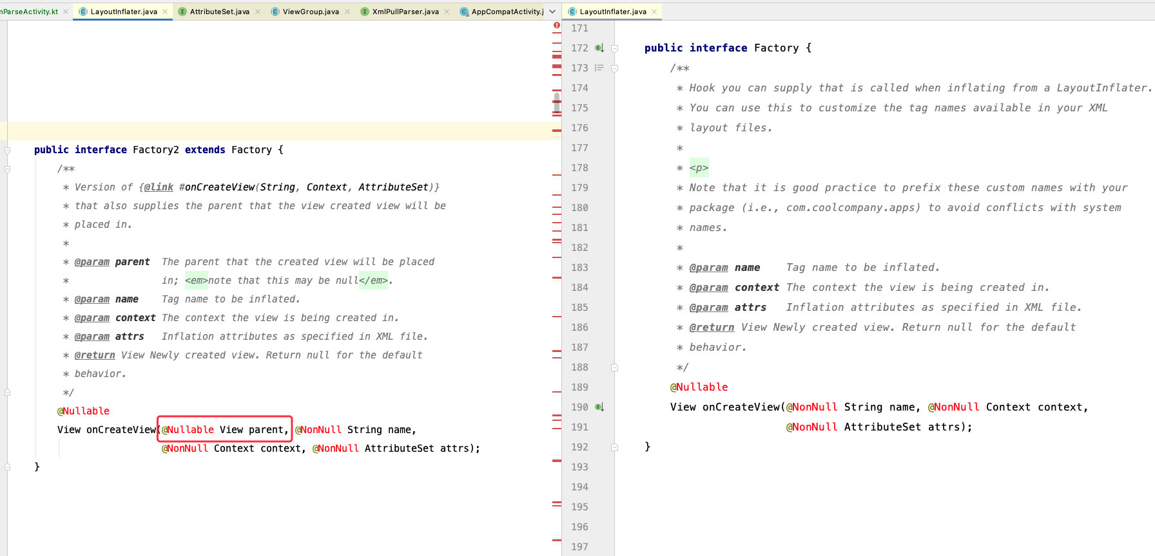The width and height of the screenshot is (1155, 556).
Task: Click Javadoc end fold marker line 188
Action: click(x=615, y=367)
